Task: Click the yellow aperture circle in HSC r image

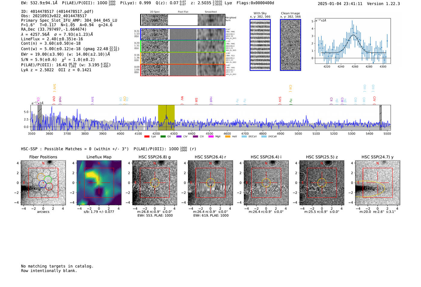Action: pos(210,182)
